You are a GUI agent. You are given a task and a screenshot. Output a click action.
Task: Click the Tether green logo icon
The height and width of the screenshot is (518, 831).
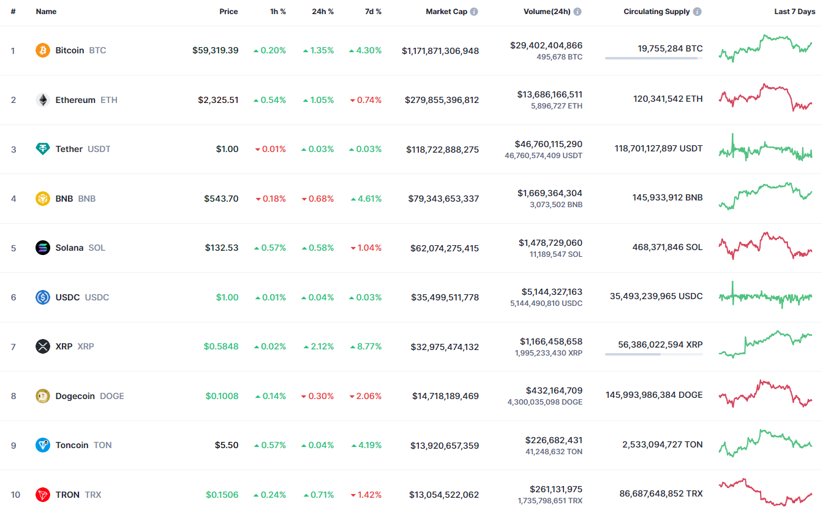(43, 149)
